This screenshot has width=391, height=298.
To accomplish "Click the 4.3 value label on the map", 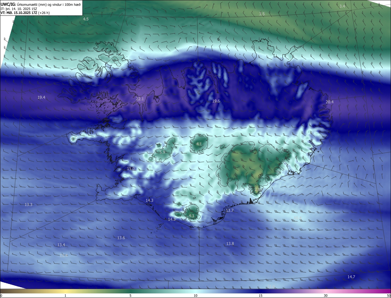I will 192,216.
